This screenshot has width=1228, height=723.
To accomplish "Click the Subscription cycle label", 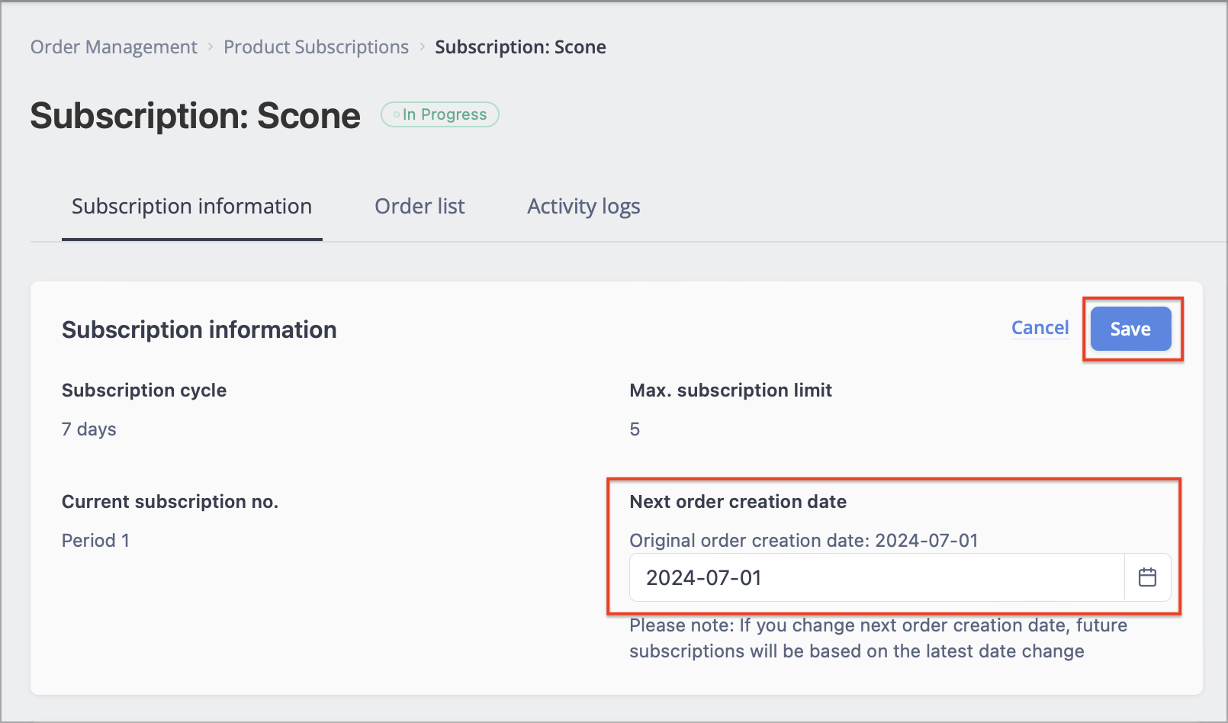I will pyautogui.click(x=144, y=390).
